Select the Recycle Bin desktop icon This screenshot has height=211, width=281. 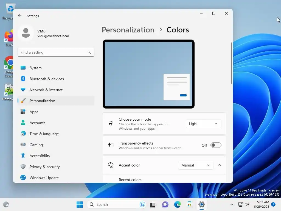pos(8,11)
